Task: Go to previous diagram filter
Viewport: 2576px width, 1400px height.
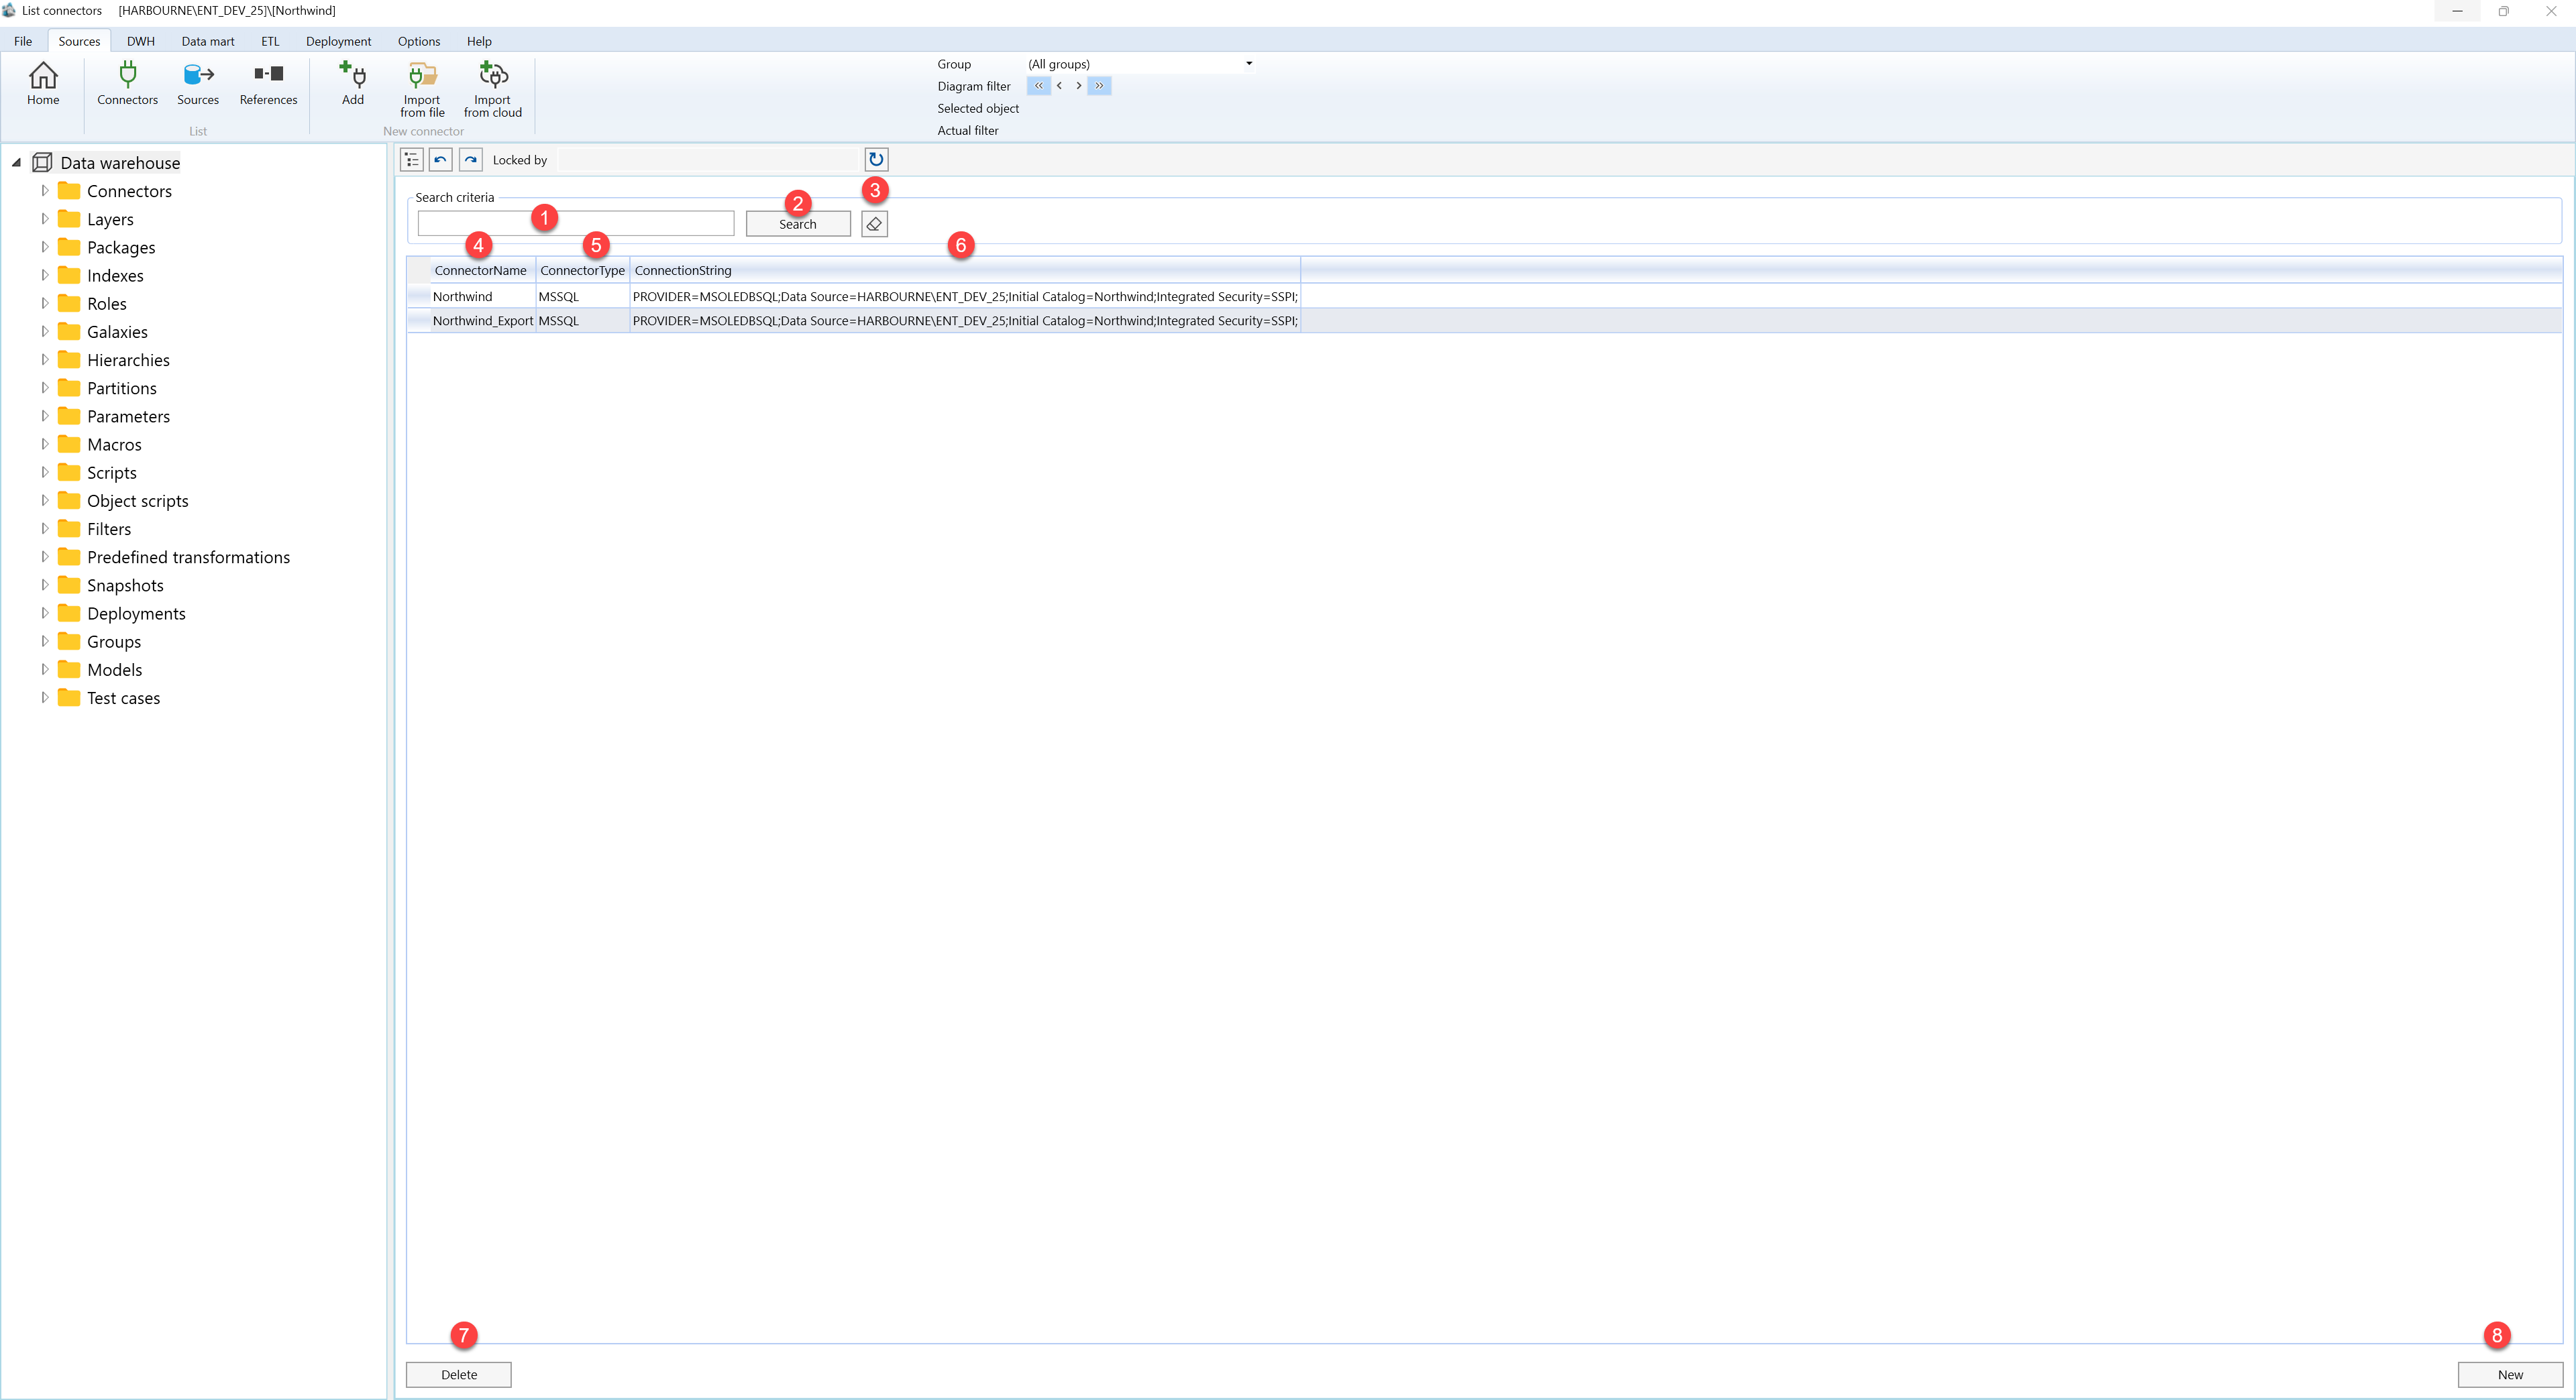Action: pos(1059,86)
